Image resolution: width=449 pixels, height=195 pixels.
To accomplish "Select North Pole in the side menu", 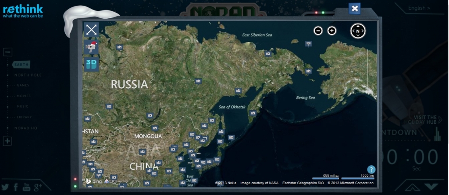I will [28, 75].
